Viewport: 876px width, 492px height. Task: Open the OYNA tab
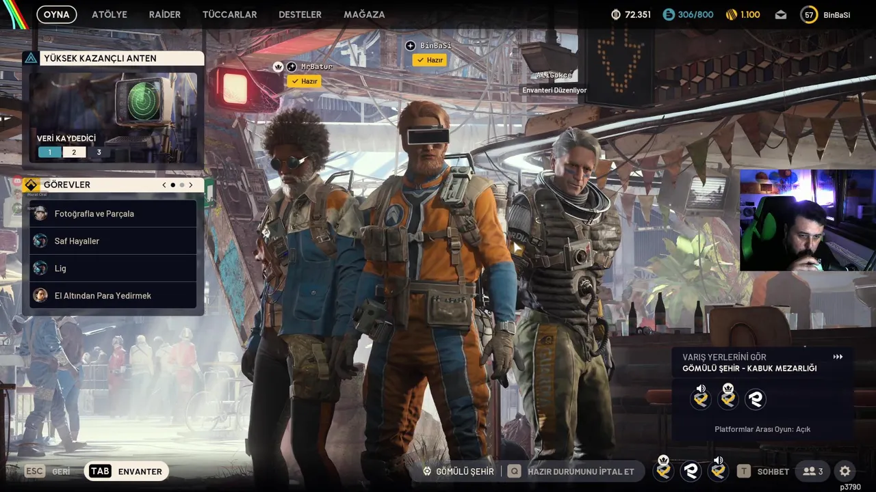point(56,14)
